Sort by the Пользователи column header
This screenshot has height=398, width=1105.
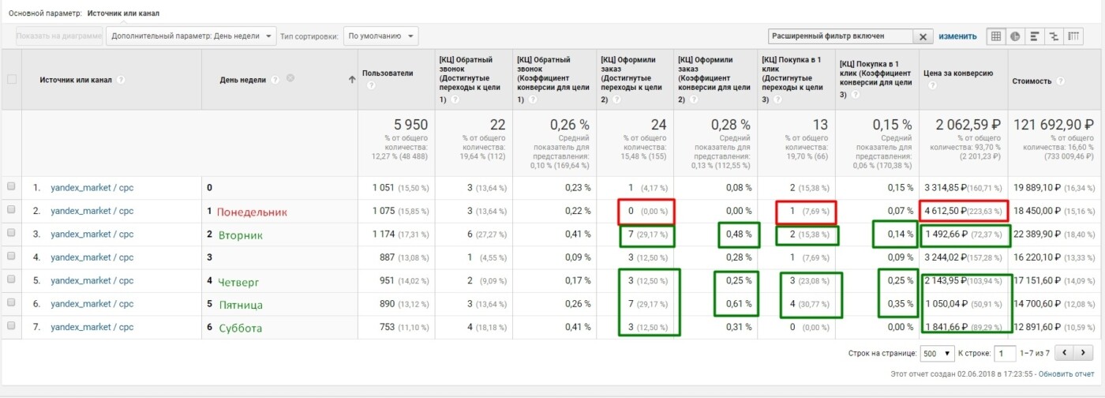click(387, 73)
